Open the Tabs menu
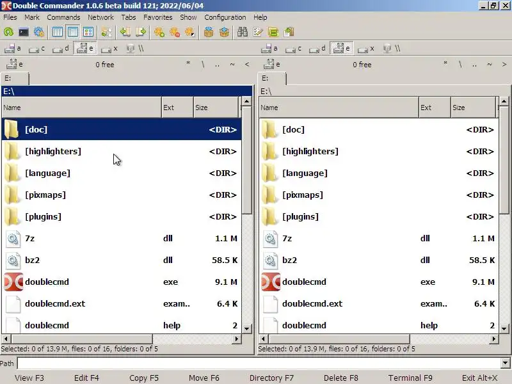The height and width of the screenshot is (384, 512). (129, 17)
